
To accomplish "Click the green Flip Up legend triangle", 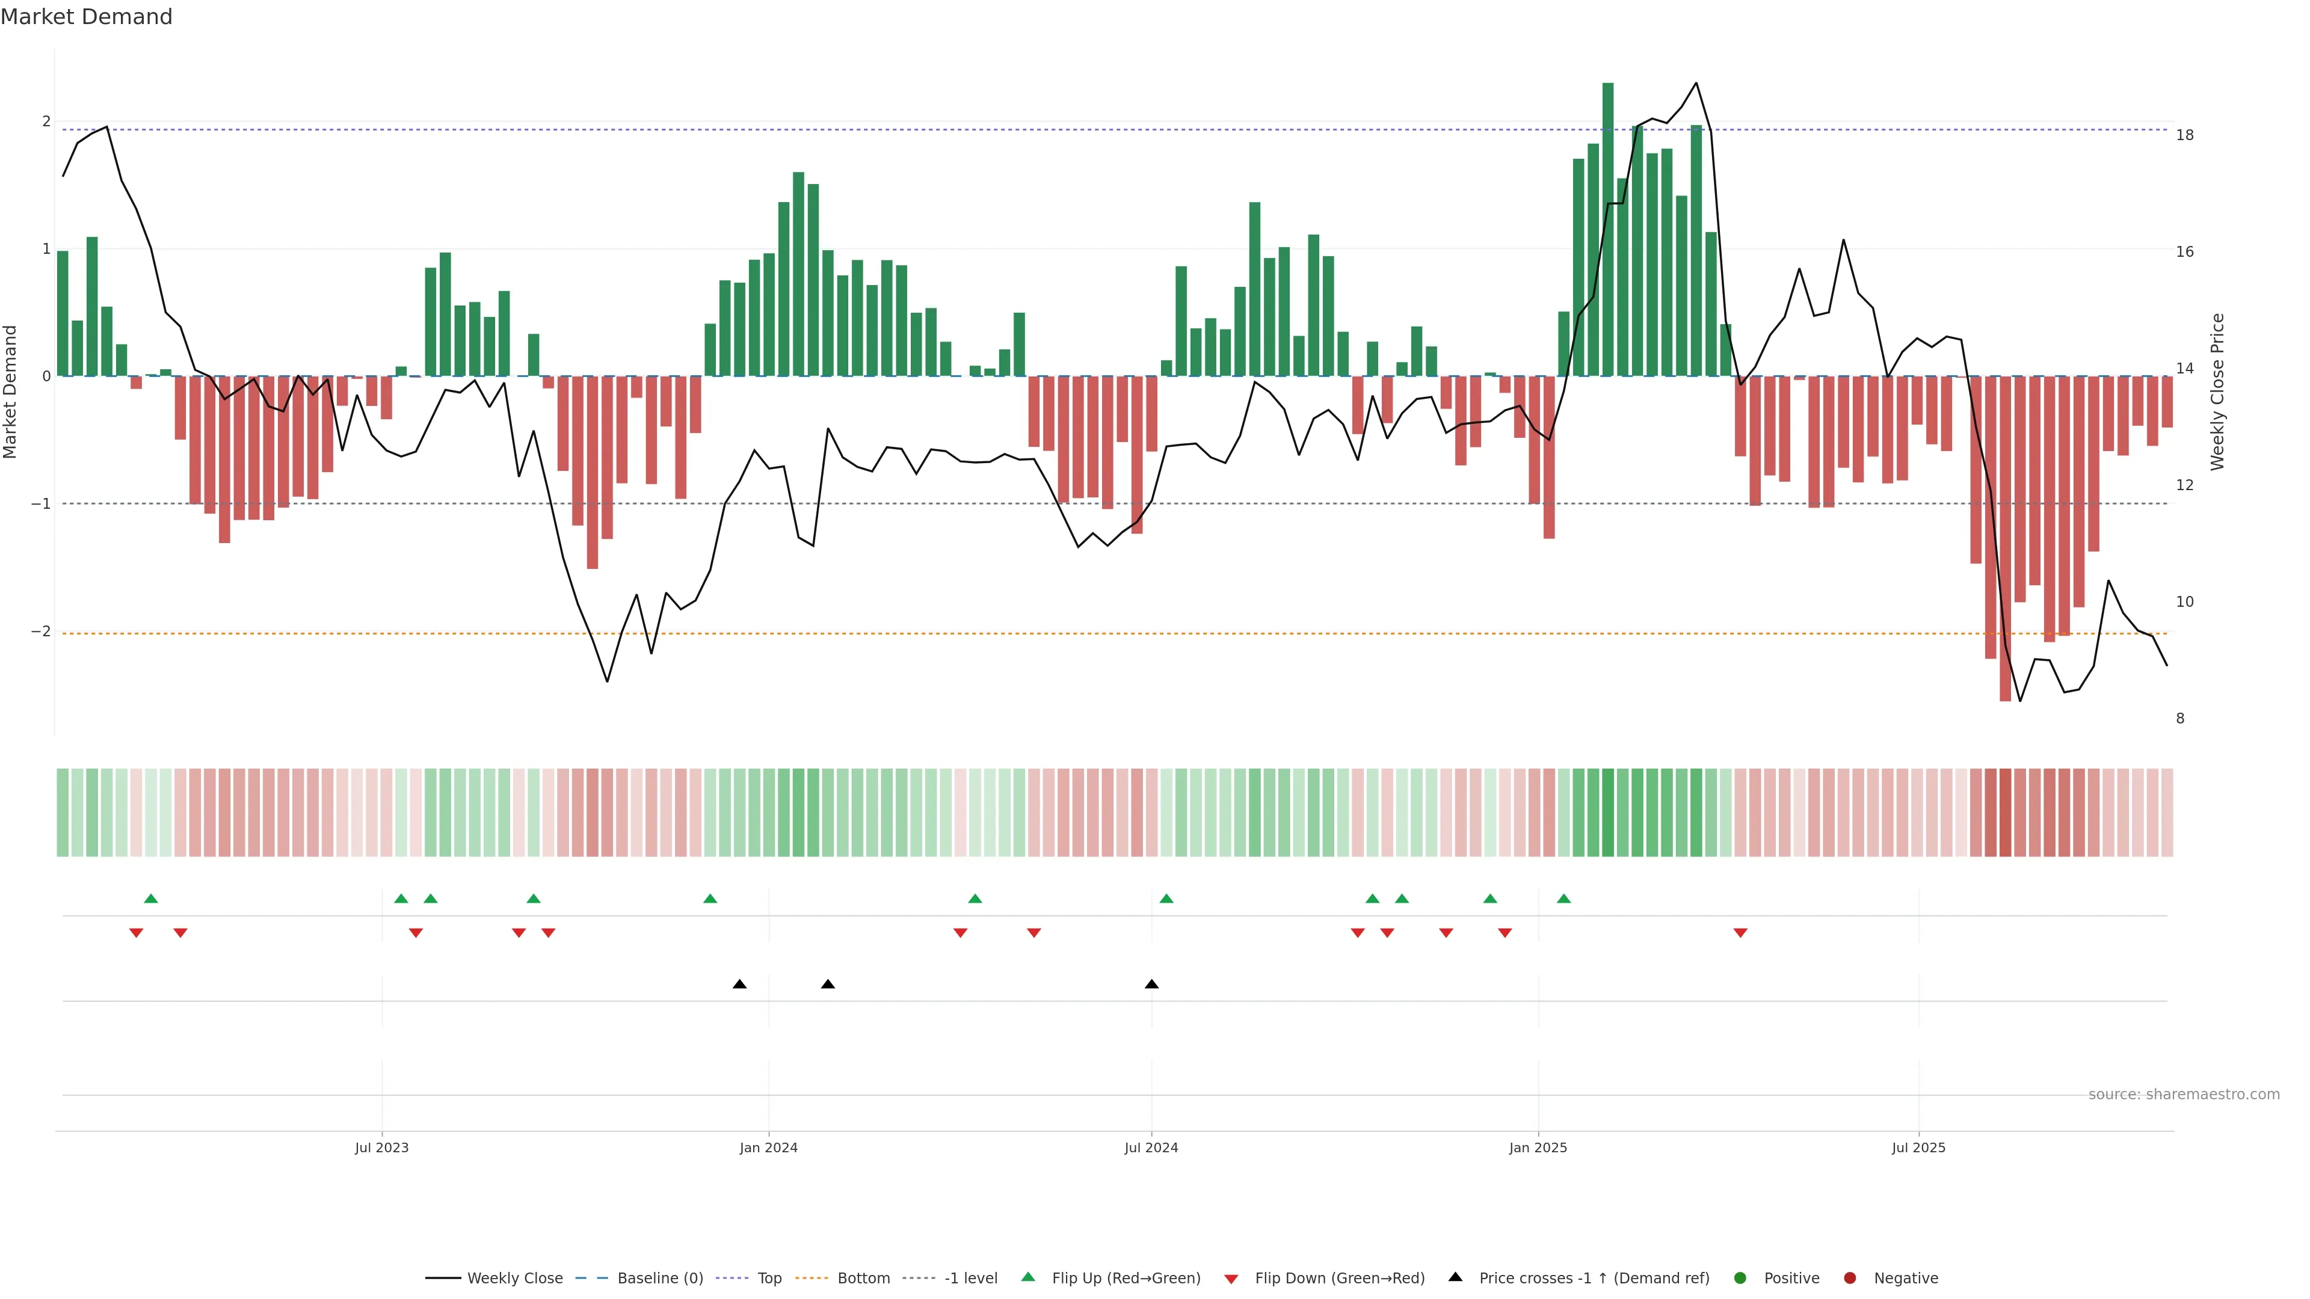I will click(1027, 1277).
